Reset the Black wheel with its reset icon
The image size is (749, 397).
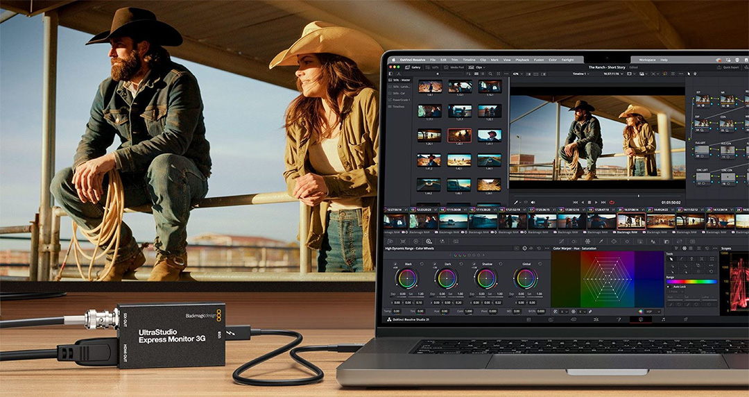pyautogui.click(x=422, y=264)
